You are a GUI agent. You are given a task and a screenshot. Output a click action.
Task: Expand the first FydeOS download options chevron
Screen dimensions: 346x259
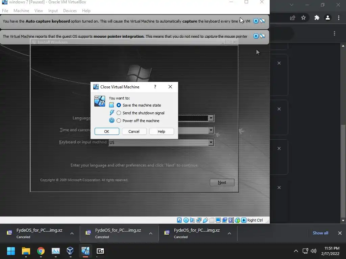pyautogui.click(x=72, y=233)
